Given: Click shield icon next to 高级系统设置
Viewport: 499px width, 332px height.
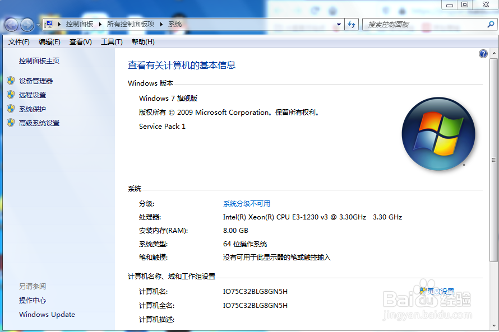Looking at the screenshot, I should click(11, 123).
